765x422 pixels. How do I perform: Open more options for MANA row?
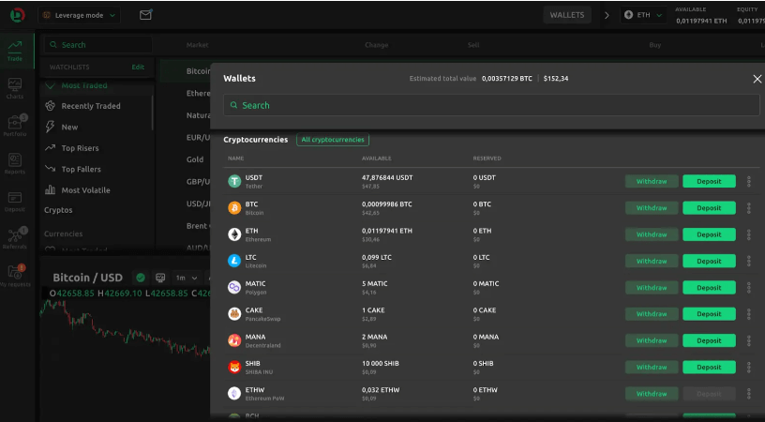(748, 340)
